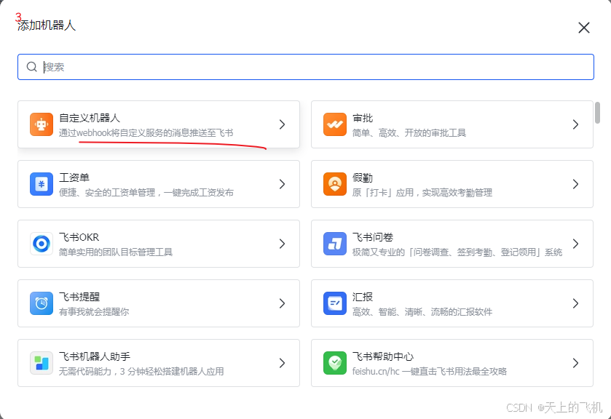Viewport: 611px width, 419px height.
Task: Click description 简单实用的团队目标管理工具
Action: [115, 252]
